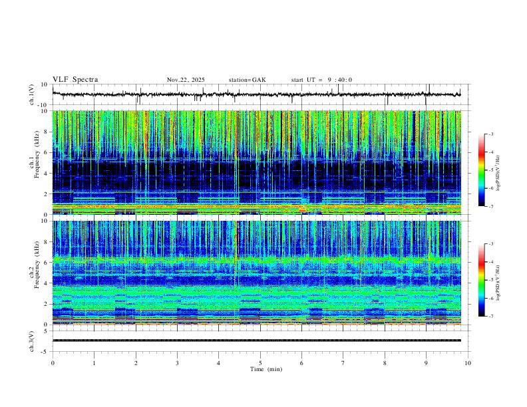Click the "station=GAK" header label
527x407 pixels.
(x=247, y=80)
